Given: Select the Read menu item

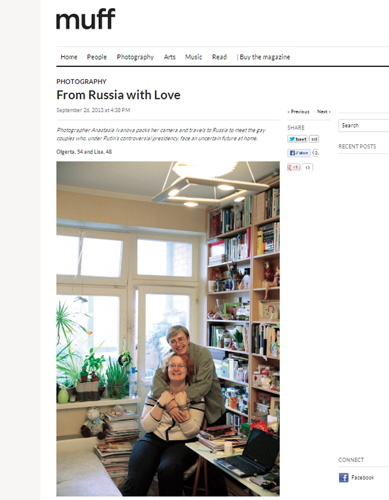Looking at the screenshot, I should (219, 57).
